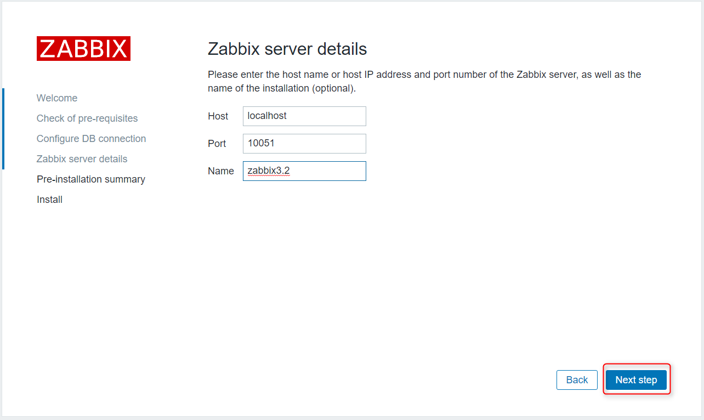This screenshot has width=704, height=420.
Task: Click the blue vertical progress bar in sidebar
Action: (x=3, y=129)
